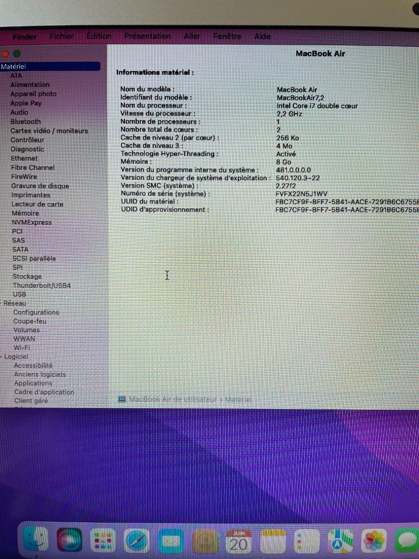Select Configurations under Réseau
The width and height of the screenshot is (419, 559).
click(x=36, y=312)
